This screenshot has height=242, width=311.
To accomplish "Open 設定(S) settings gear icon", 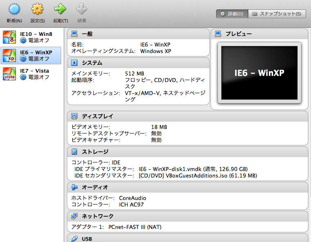I will (x=37, y=9).
